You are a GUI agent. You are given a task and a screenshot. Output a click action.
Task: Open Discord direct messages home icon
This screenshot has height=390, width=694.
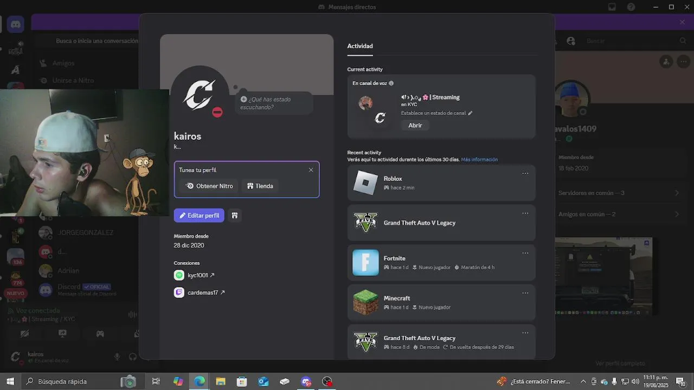pos(16,24)
